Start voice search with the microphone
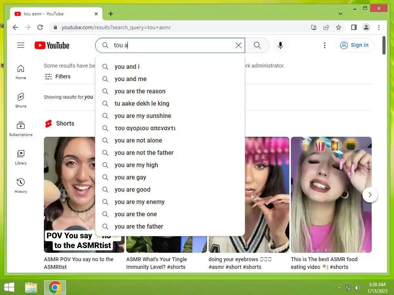 (280, 45)
